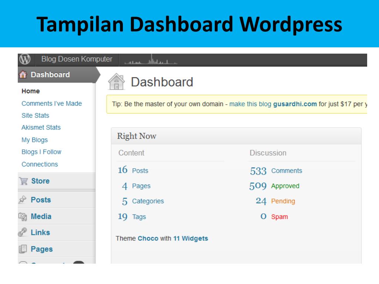Viewport: 379px width, 284px height.
Task: Click the 5 categories count
Action: [124, 201]
